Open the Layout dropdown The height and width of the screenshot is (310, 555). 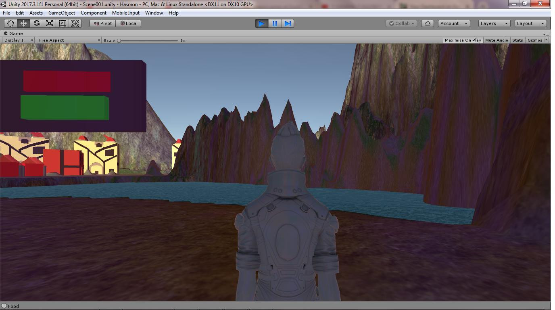[531, 23]
